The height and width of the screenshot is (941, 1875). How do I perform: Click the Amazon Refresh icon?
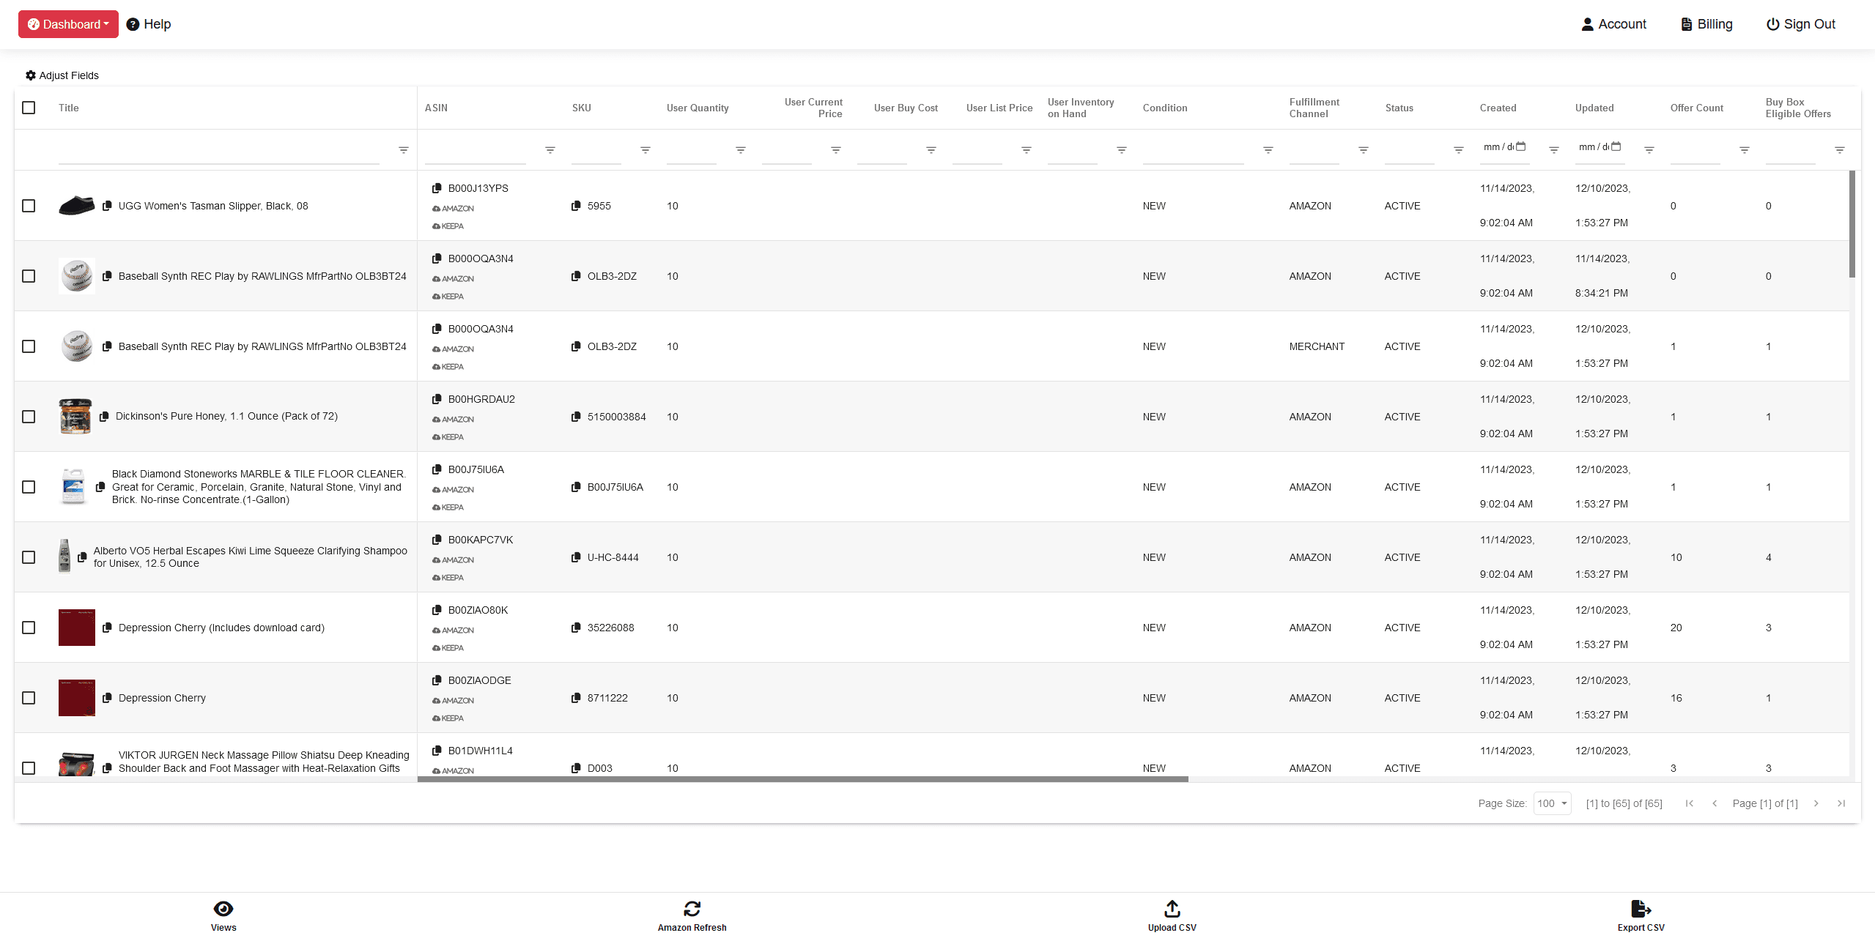(692, 909)
